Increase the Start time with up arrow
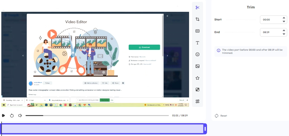The image size is (289, 136). point(284,18)
